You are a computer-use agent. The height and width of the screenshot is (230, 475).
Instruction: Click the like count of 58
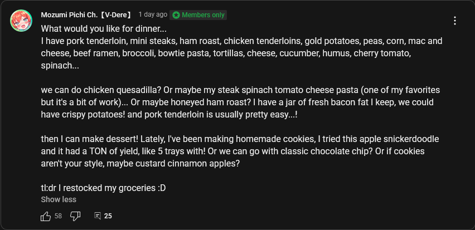point(58,216)
